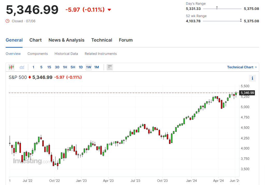Screen dimensions: 265x185
Task: Select the candlestick chart type icon
Action: click(x=11, y=67)
